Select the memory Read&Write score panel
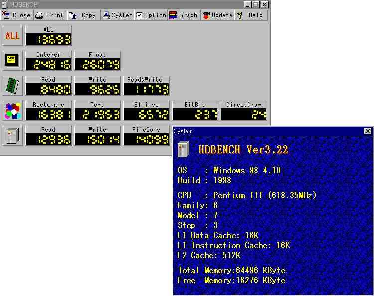 [146, 86]
